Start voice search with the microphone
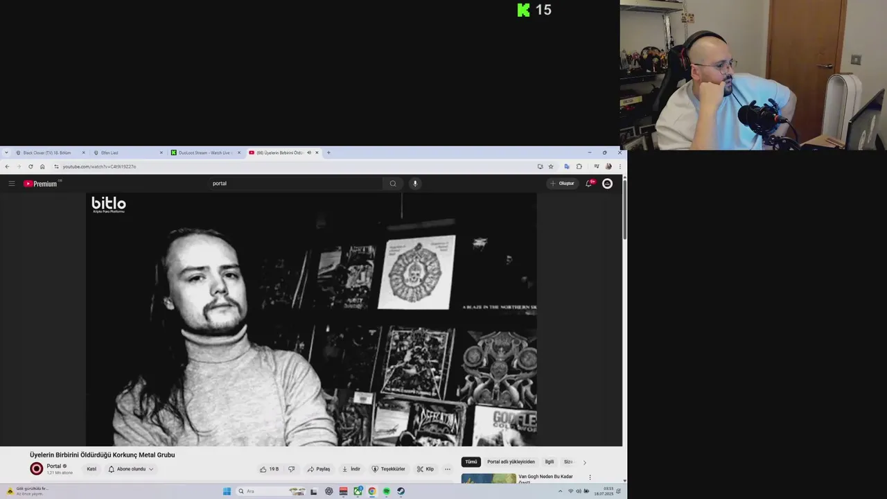 415,184
